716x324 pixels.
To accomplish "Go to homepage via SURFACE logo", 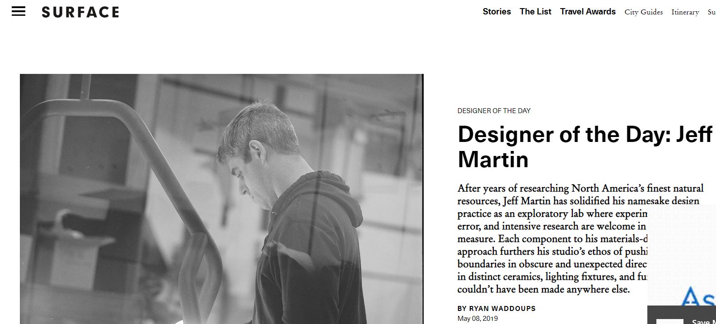I will tap(80, 12).
